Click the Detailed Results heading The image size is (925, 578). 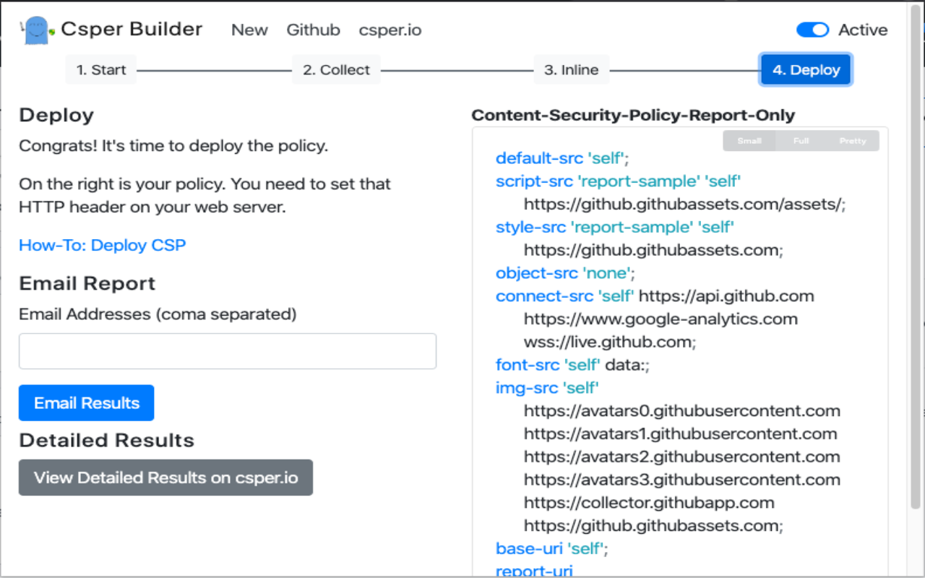click(107, 440)
